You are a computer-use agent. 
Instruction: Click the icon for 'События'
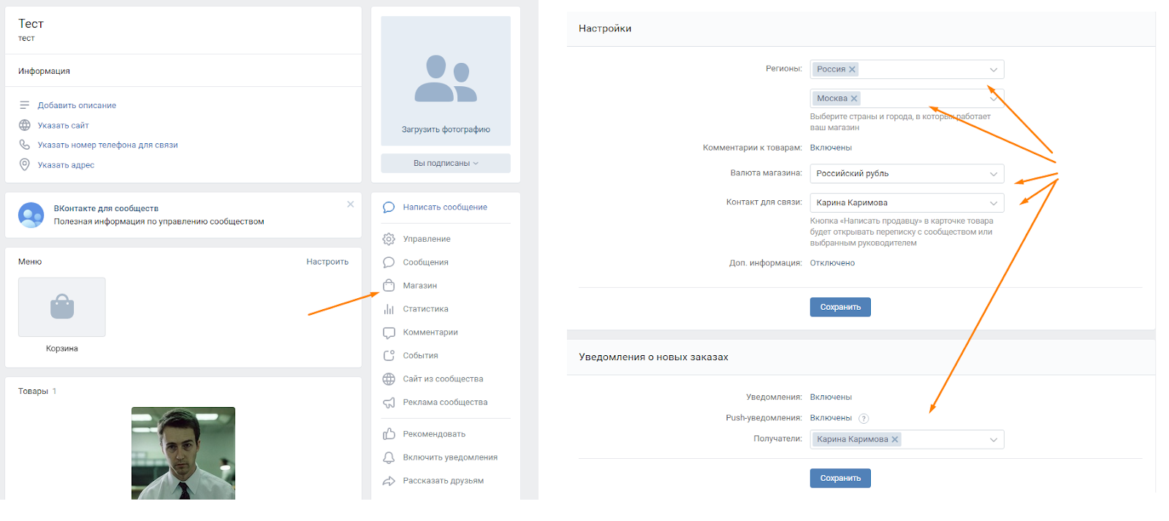(x=389, y=356)
